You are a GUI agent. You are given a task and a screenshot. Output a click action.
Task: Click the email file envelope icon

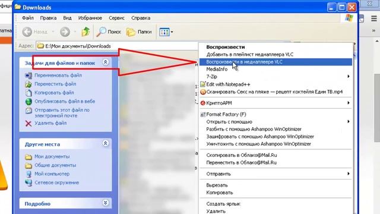28,111
